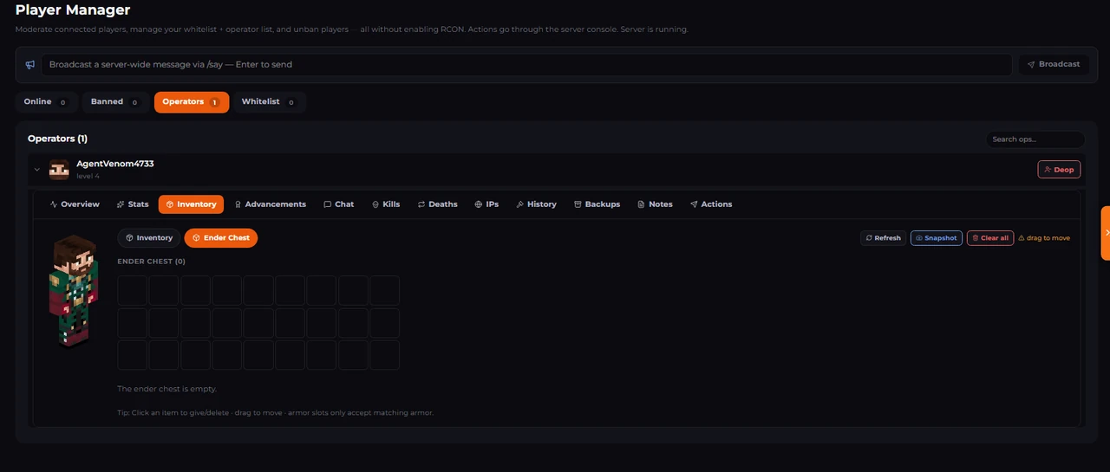Deop the player AgentVenom4733
Screen dimensions: 1110x472
[1059, 170]
